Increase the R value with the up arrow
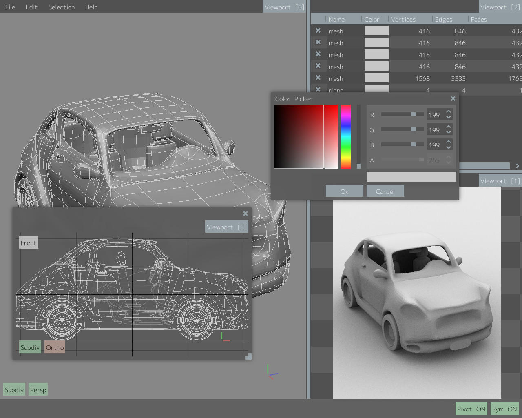The height and width of the screenshot is (418, 522). point(449,112)
